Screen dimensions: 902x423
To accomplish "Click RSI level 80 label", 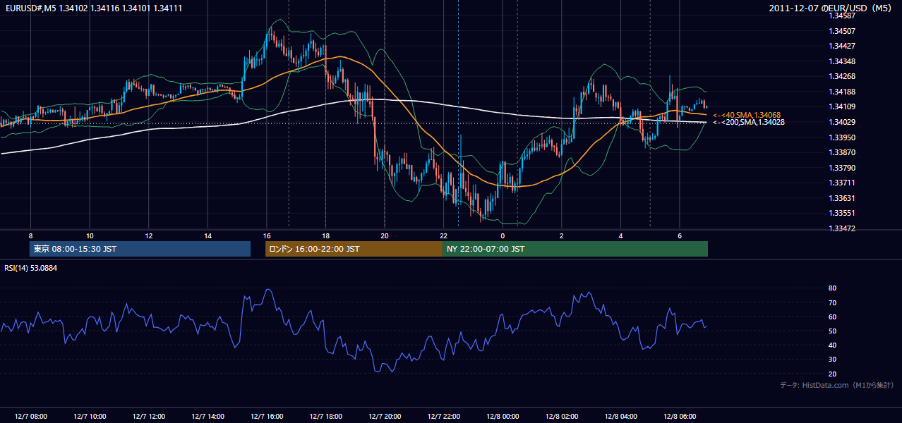I will pos(833,288).
